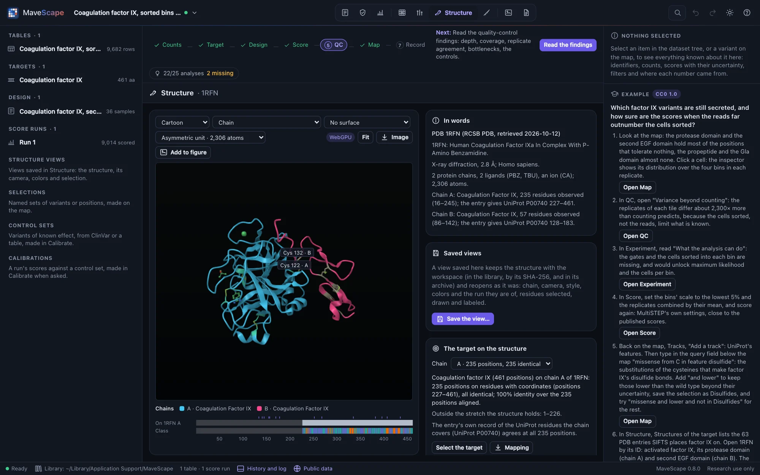Open the Cartoon representation dropdown
760x475 pixels.
click(x=182, y=122)
